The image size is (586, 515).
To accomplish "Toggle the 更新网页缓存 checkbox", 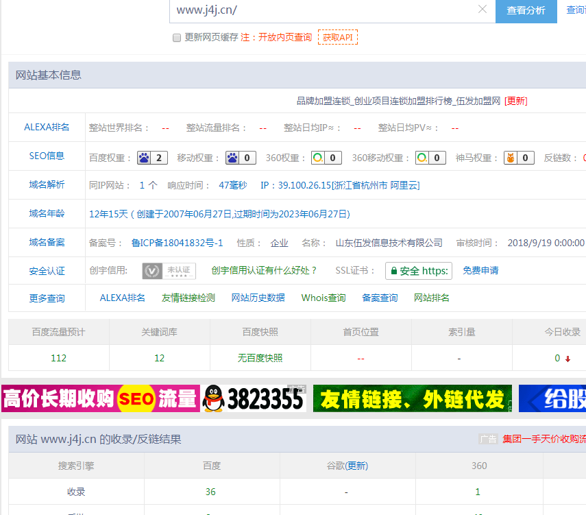I will tap(176, 38).
